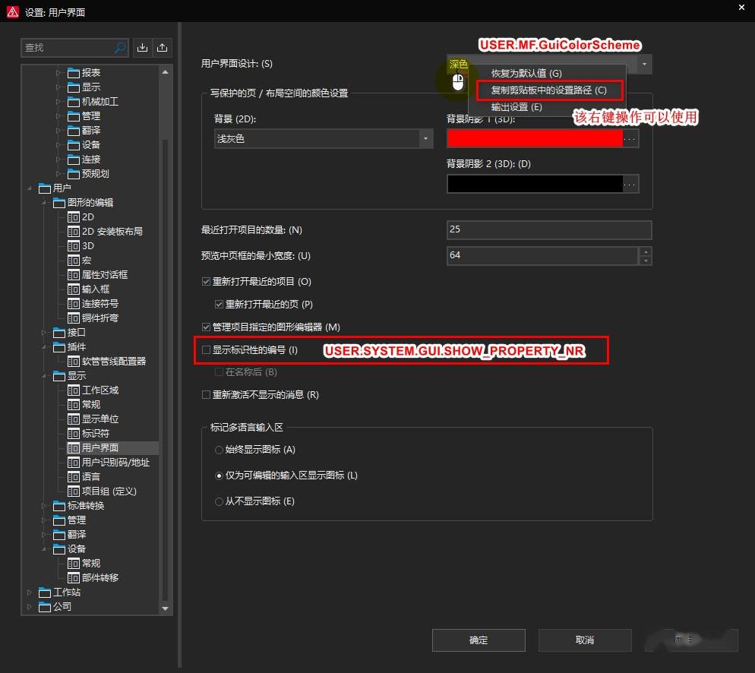755x673 pixels.
Task: Open the browse dialog for 背景阴影 2 (3D)
Action: point(632,183)
